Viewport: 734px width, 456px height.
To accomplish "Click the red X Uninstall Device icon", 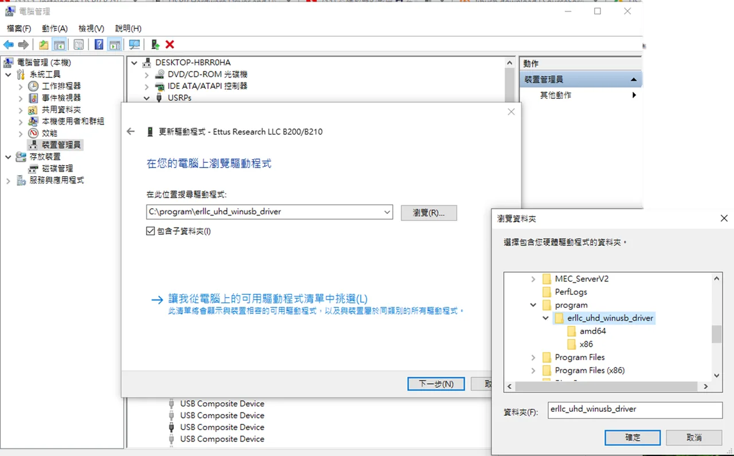I will point(170,45).
